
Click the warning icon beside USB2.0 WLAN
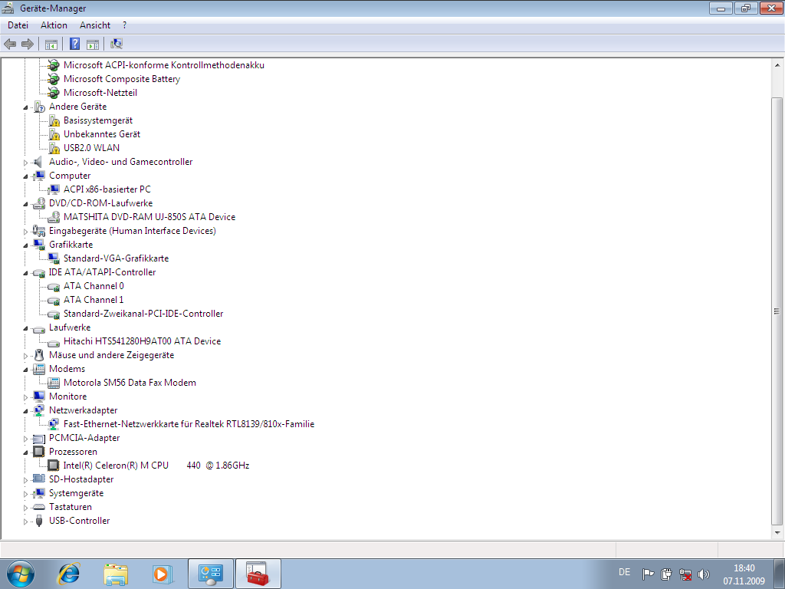(54, 148)
